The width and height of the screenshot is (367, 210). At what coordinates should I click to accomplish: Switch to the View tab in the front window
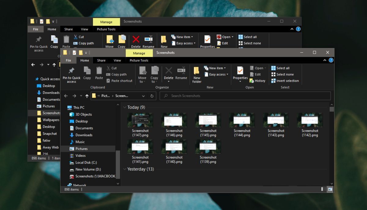coord(117,61)
